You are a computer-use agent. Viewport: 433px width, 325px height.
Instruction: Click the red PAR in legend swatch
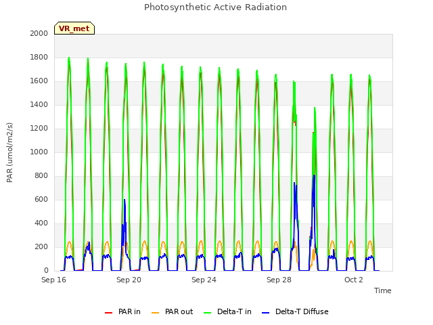point(108,313)
